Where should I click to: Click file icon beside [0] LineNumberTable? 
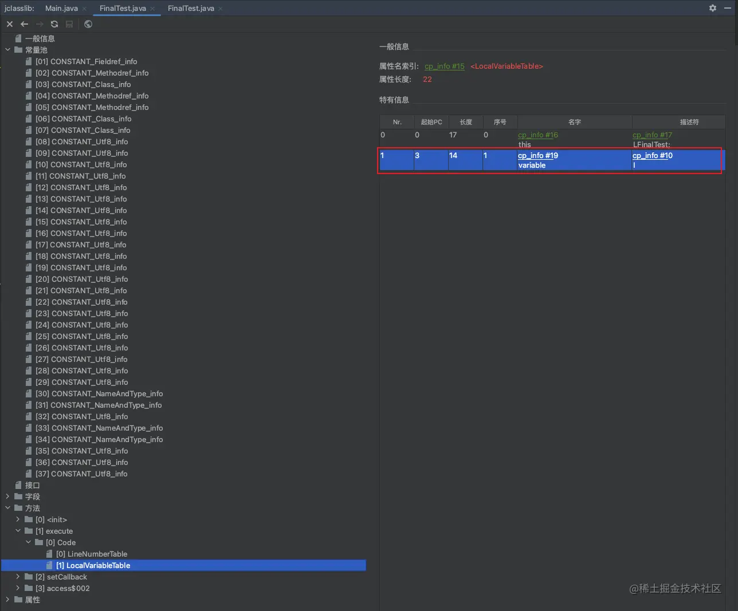pyautogui.click(x=49, y=554)
